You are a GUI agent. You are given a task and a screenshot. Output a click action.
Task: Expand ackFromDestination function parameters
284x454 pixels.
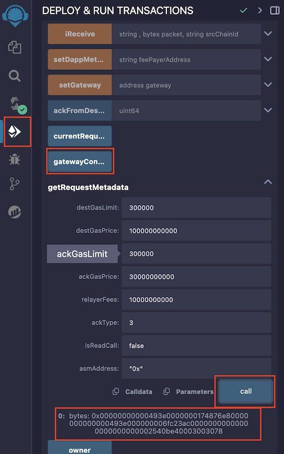[x=268, y=110]
